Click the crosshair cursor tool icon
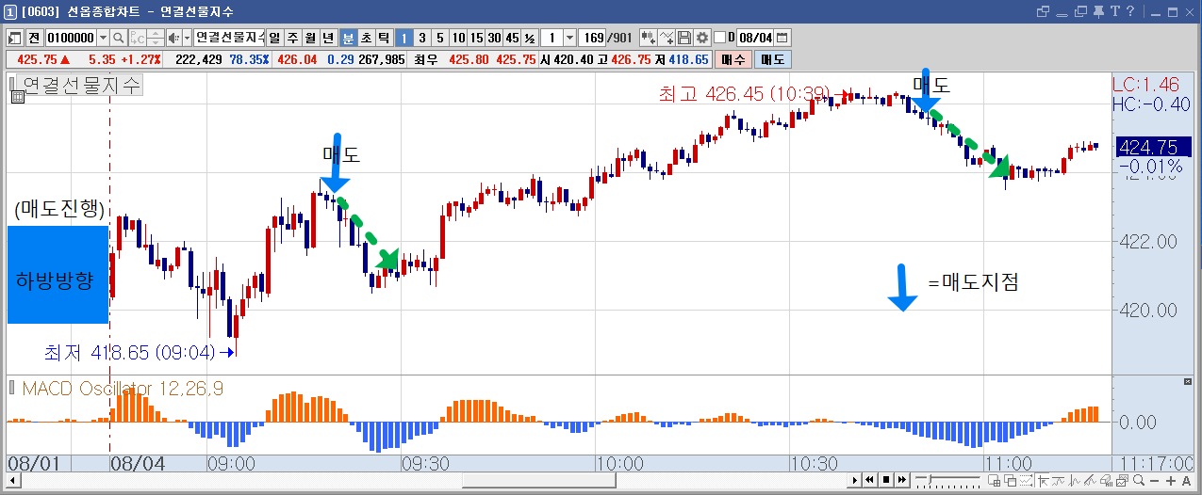This screenshot has height=495, width=1202. (1043, 480)
